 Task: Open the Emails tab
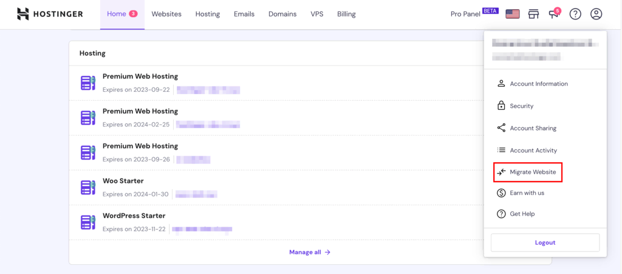244,14
